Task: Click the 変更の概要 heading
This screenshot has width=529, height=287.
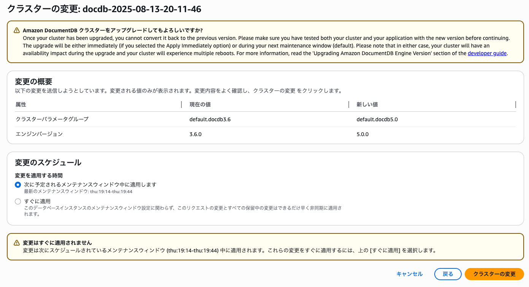Action: (x=33, y=82)
